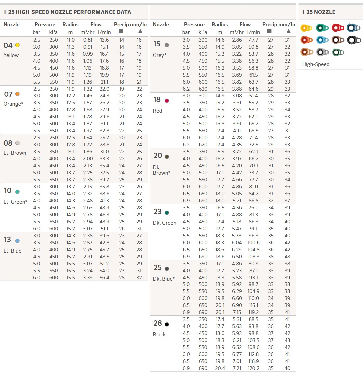Select the light blue dot beside nozzle 13

(17, 241)
